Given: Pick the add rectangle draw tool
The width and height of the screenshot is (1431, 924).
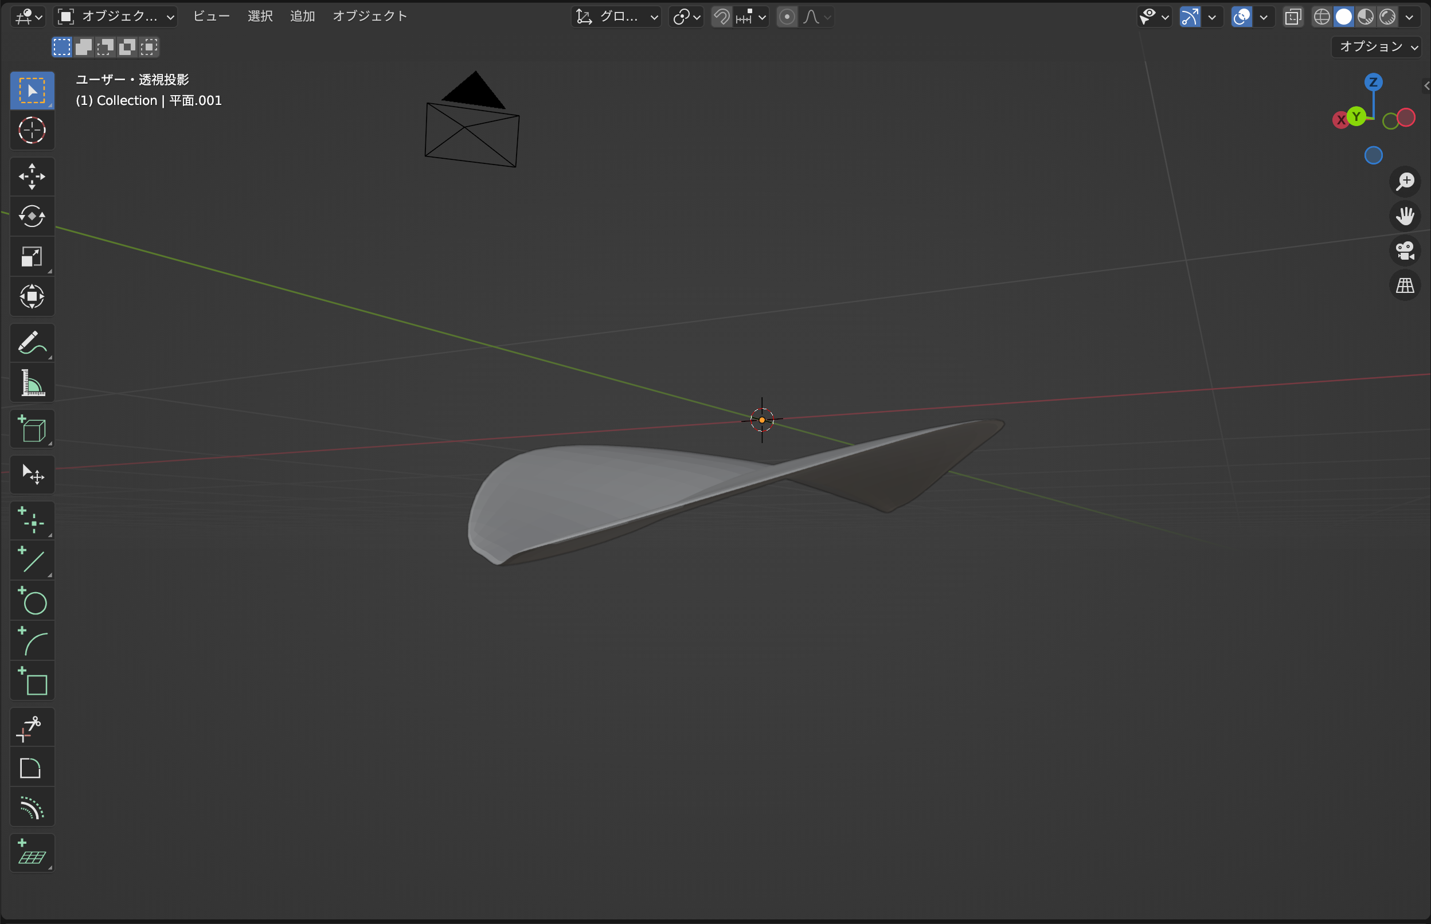Looking at the screenshot, I should pyautogui.click(x=32, y=681).
